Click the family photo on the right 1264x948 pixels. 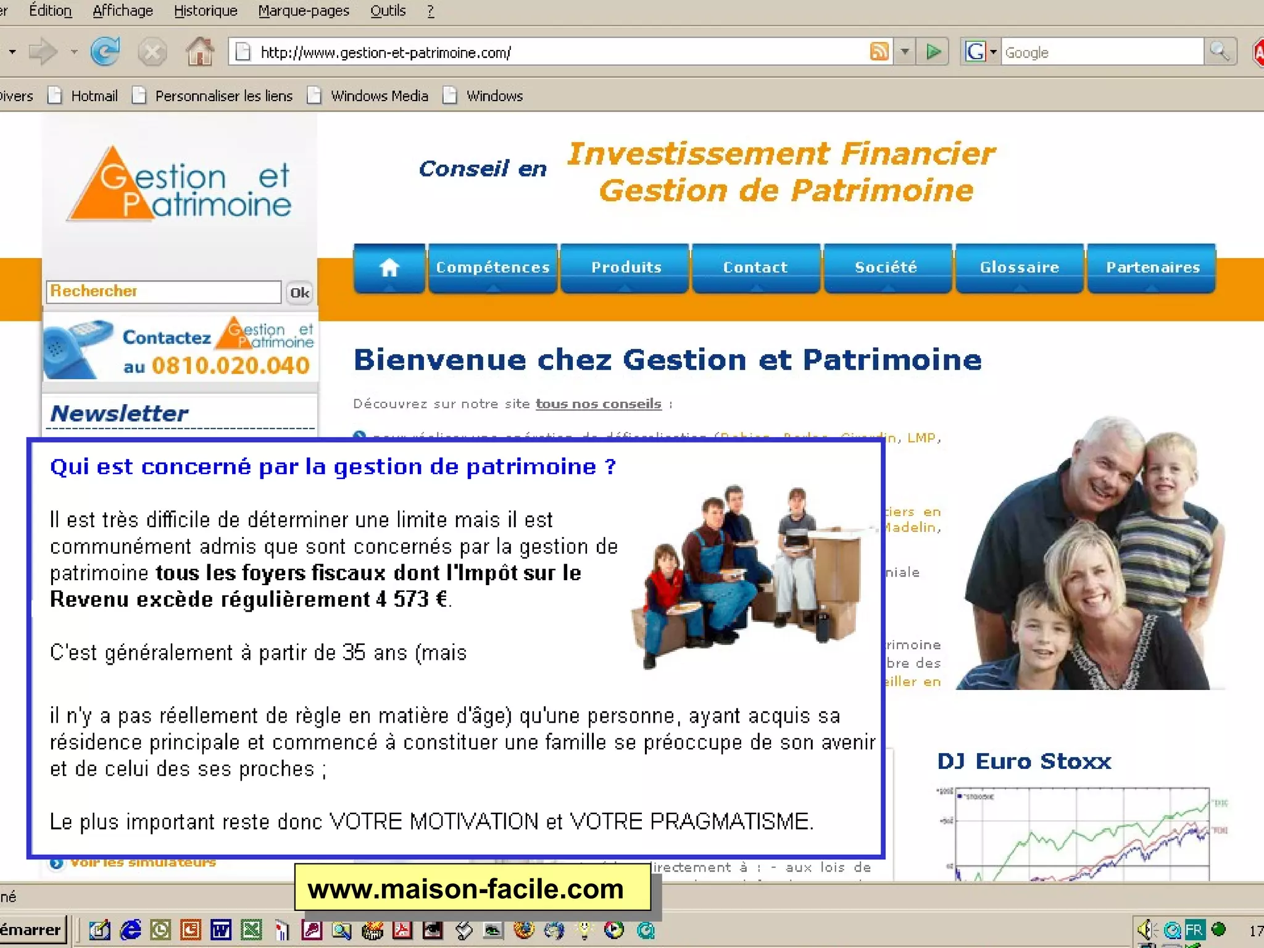pyautogui.click(x=1091, y=553)
